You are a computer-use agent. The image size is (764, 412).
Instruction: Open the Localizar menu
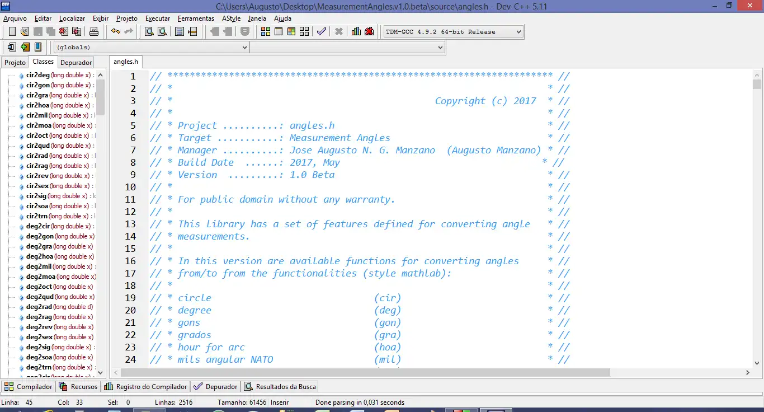pyautogui.click(x=72, y=18)
